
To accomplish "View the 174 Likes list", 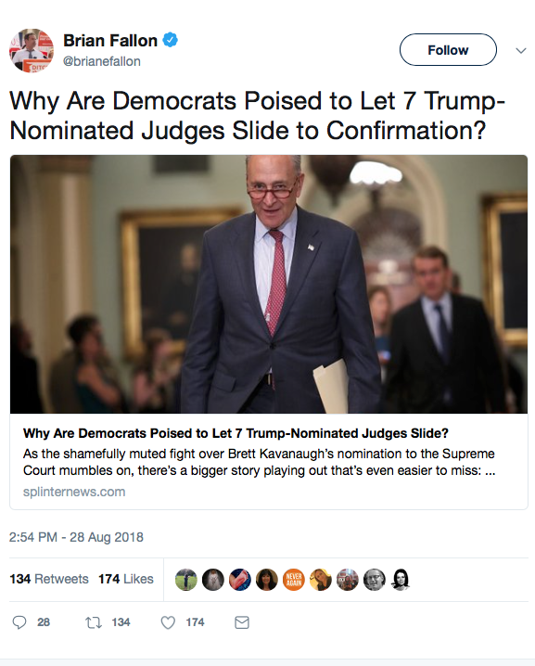I will [126, 579].
